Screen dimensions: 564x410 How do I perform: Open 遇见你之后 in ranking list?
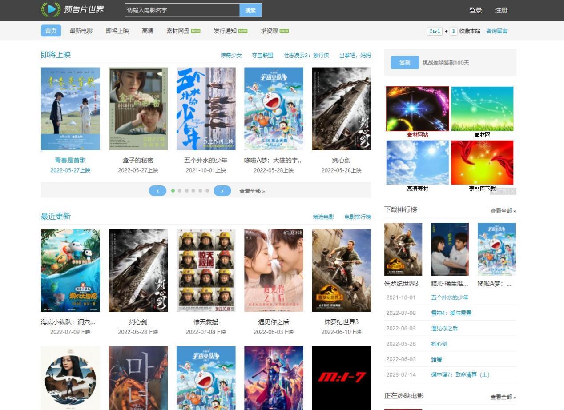coord(444,328)
